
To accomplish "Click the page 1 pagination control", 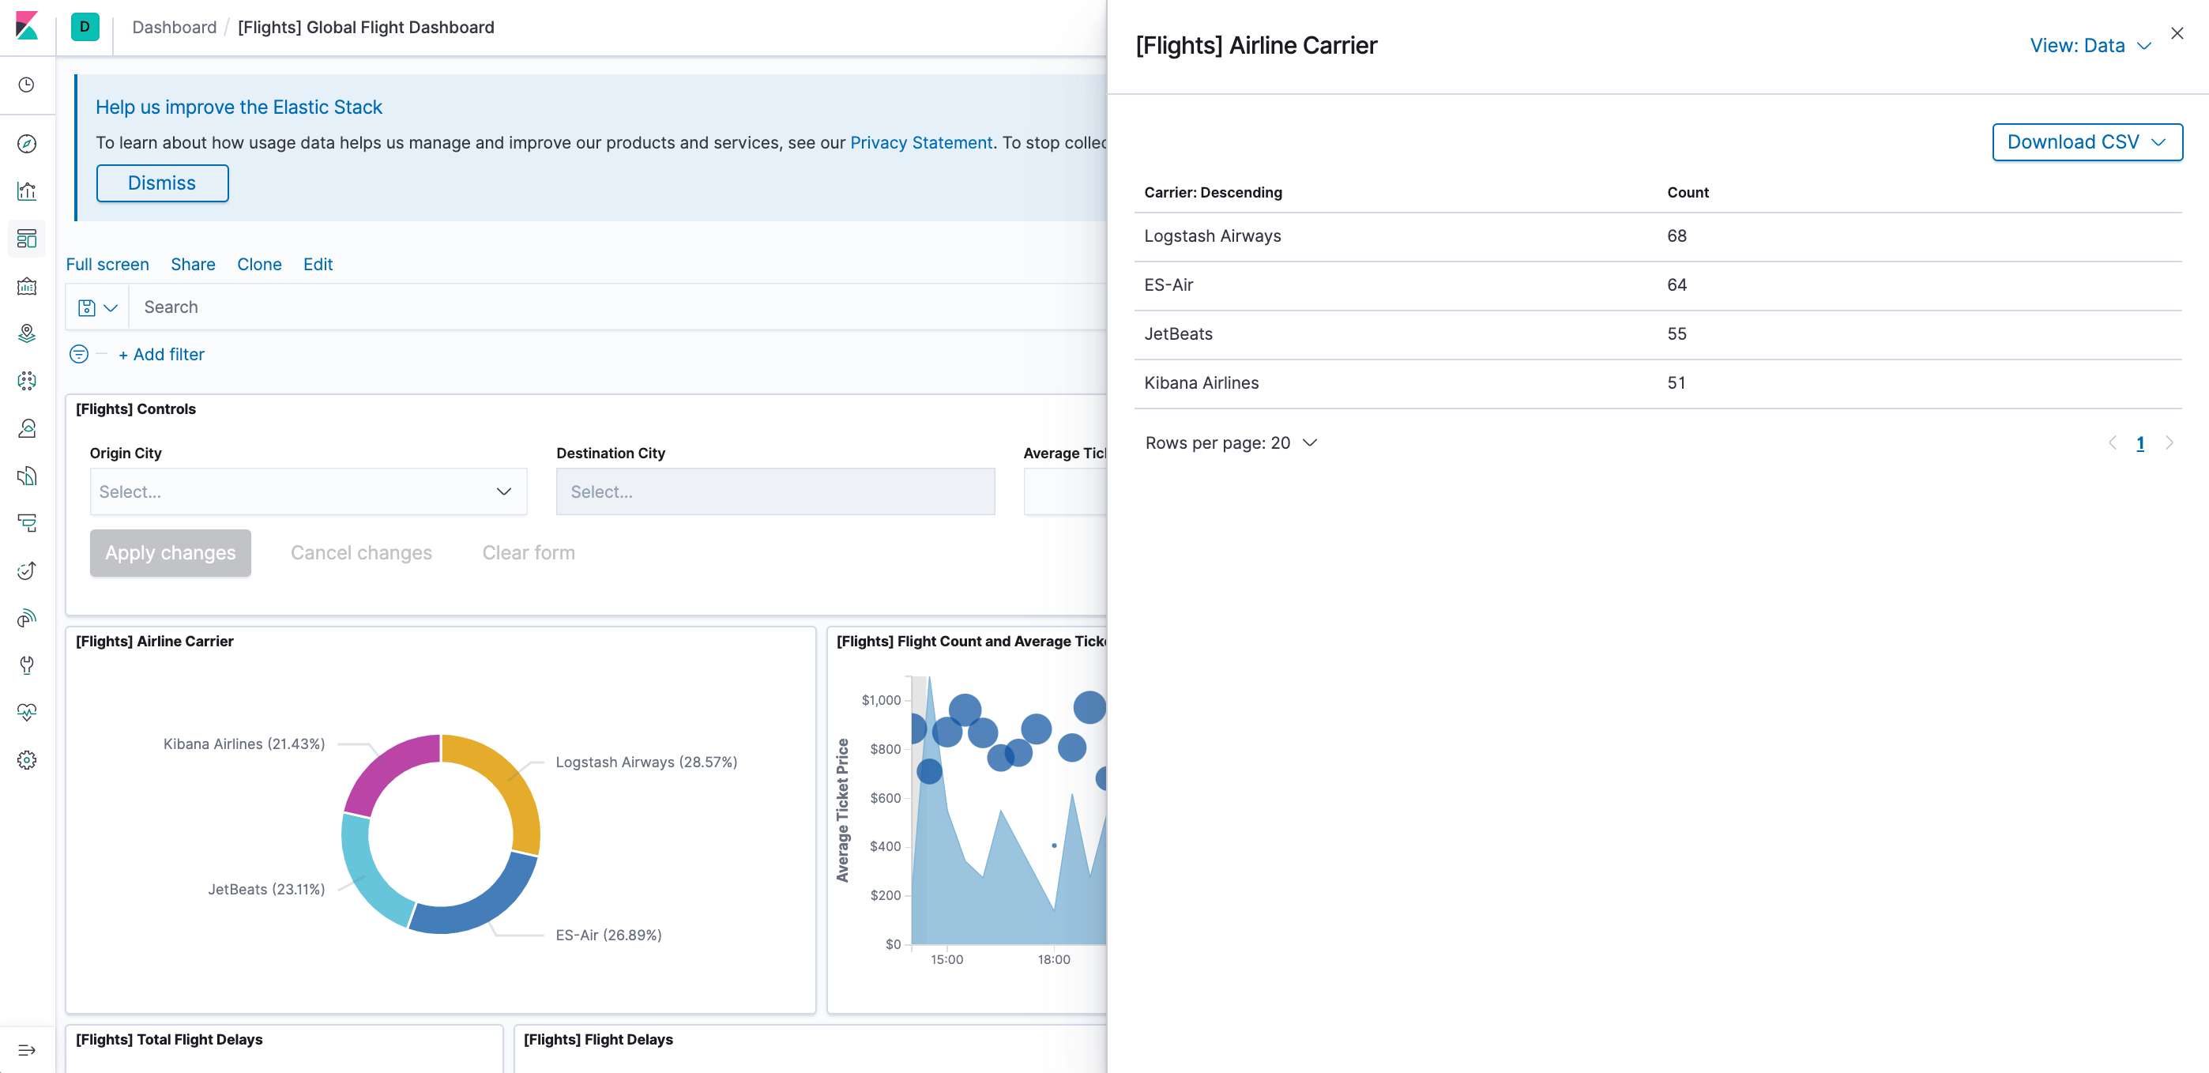I will pyautogui.click(x=2140, y=443).
